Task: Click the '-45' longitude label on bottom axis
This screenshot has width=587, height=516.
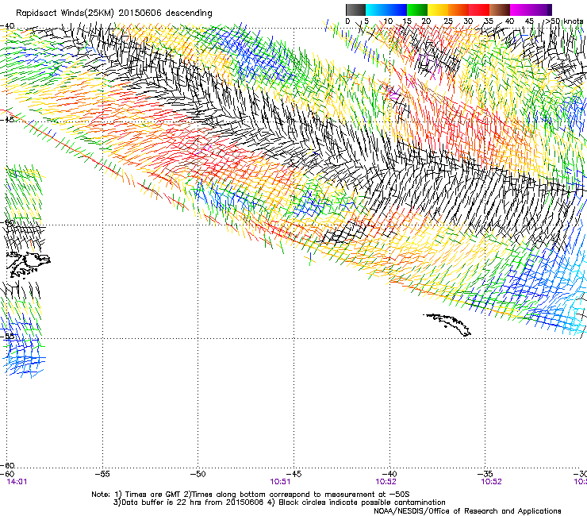Action: [x=293, y=474]
